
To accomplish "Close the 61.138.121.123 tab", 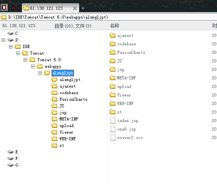I will (75, 9).
